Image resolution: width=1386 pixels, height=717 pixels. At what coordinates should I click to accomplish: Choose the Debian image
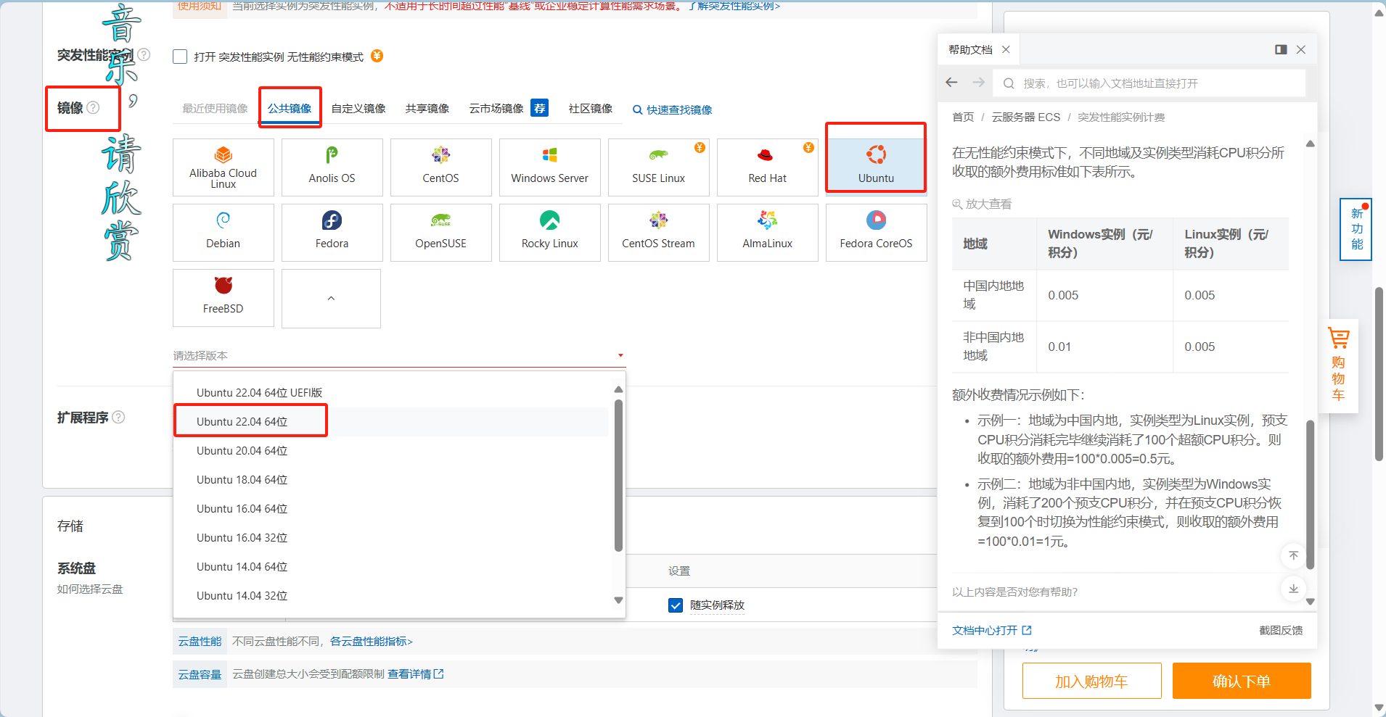click(224, 233)
